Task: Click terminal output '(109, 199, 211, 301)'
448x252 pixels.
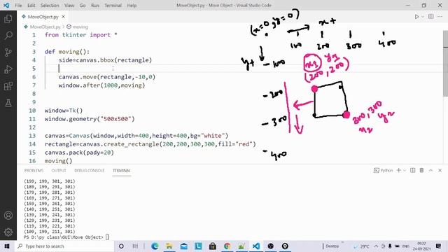Action: (50, 232)
